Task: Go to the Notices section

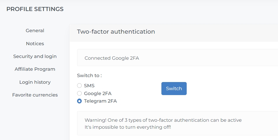Action: click(x=35, y=43)
